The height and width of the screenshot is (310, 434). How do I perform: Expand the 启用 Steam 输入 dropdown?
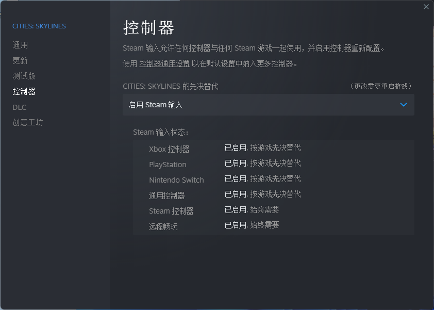pos(268,105)
